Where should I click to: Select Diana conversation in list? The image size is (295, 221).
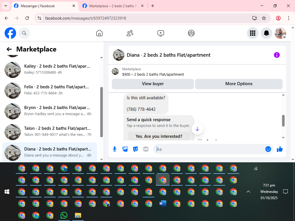(x=50, y=153)
